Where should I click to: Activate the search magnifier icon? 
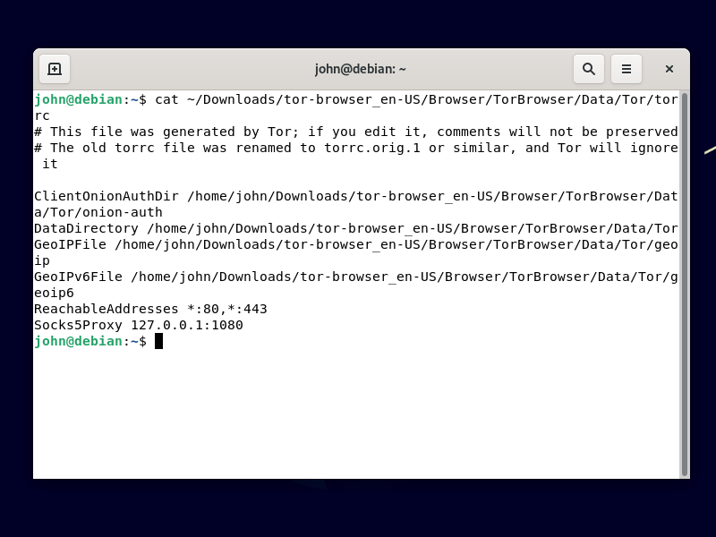pos(589,68)
